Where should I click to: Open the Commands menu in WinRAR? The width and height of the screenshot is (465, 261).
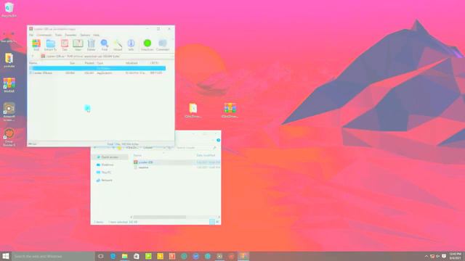(x=44, y=35)
